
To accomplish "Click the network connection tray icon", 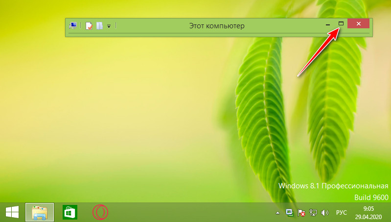I will click(x=313, y=213).
